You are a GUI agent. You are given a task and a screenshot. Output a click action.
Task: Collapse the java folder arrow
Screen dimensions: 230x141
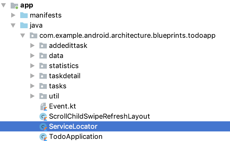13,26
